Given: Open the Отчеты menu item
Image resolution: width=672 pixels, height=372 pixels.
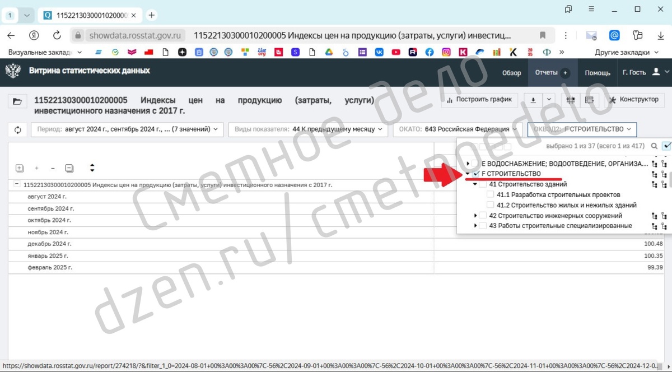Looking at the screenshot, I should 546,73.
